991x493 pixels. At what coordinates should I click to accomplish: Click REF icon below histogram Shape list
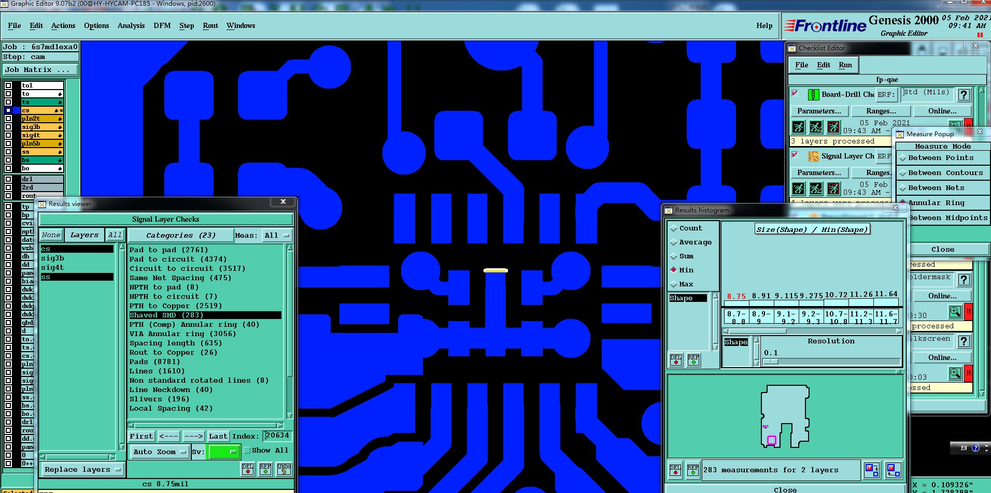(693, 360)
